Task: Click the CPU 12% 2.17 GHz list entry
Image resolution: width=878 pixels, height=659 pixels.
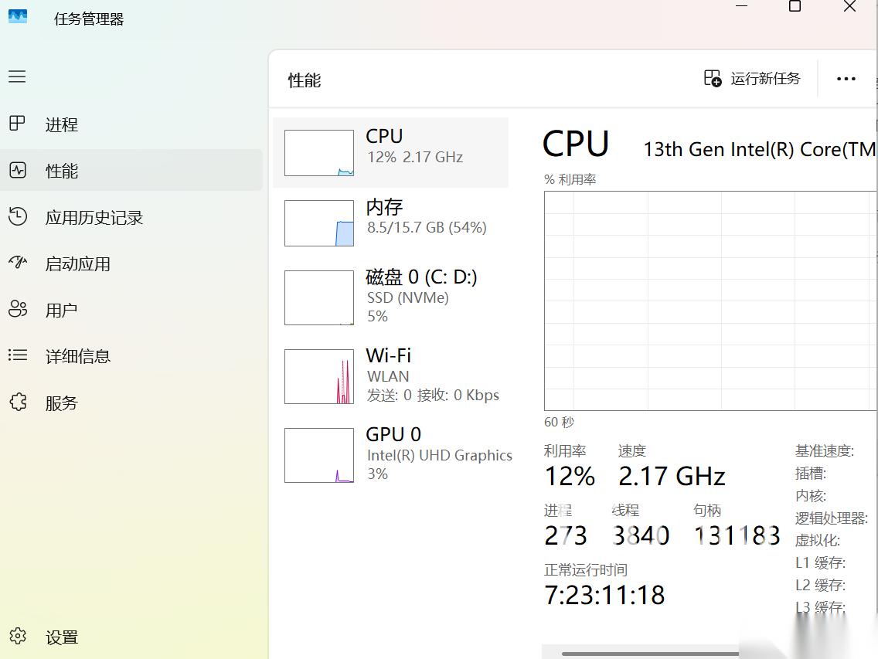Action: 391,152
